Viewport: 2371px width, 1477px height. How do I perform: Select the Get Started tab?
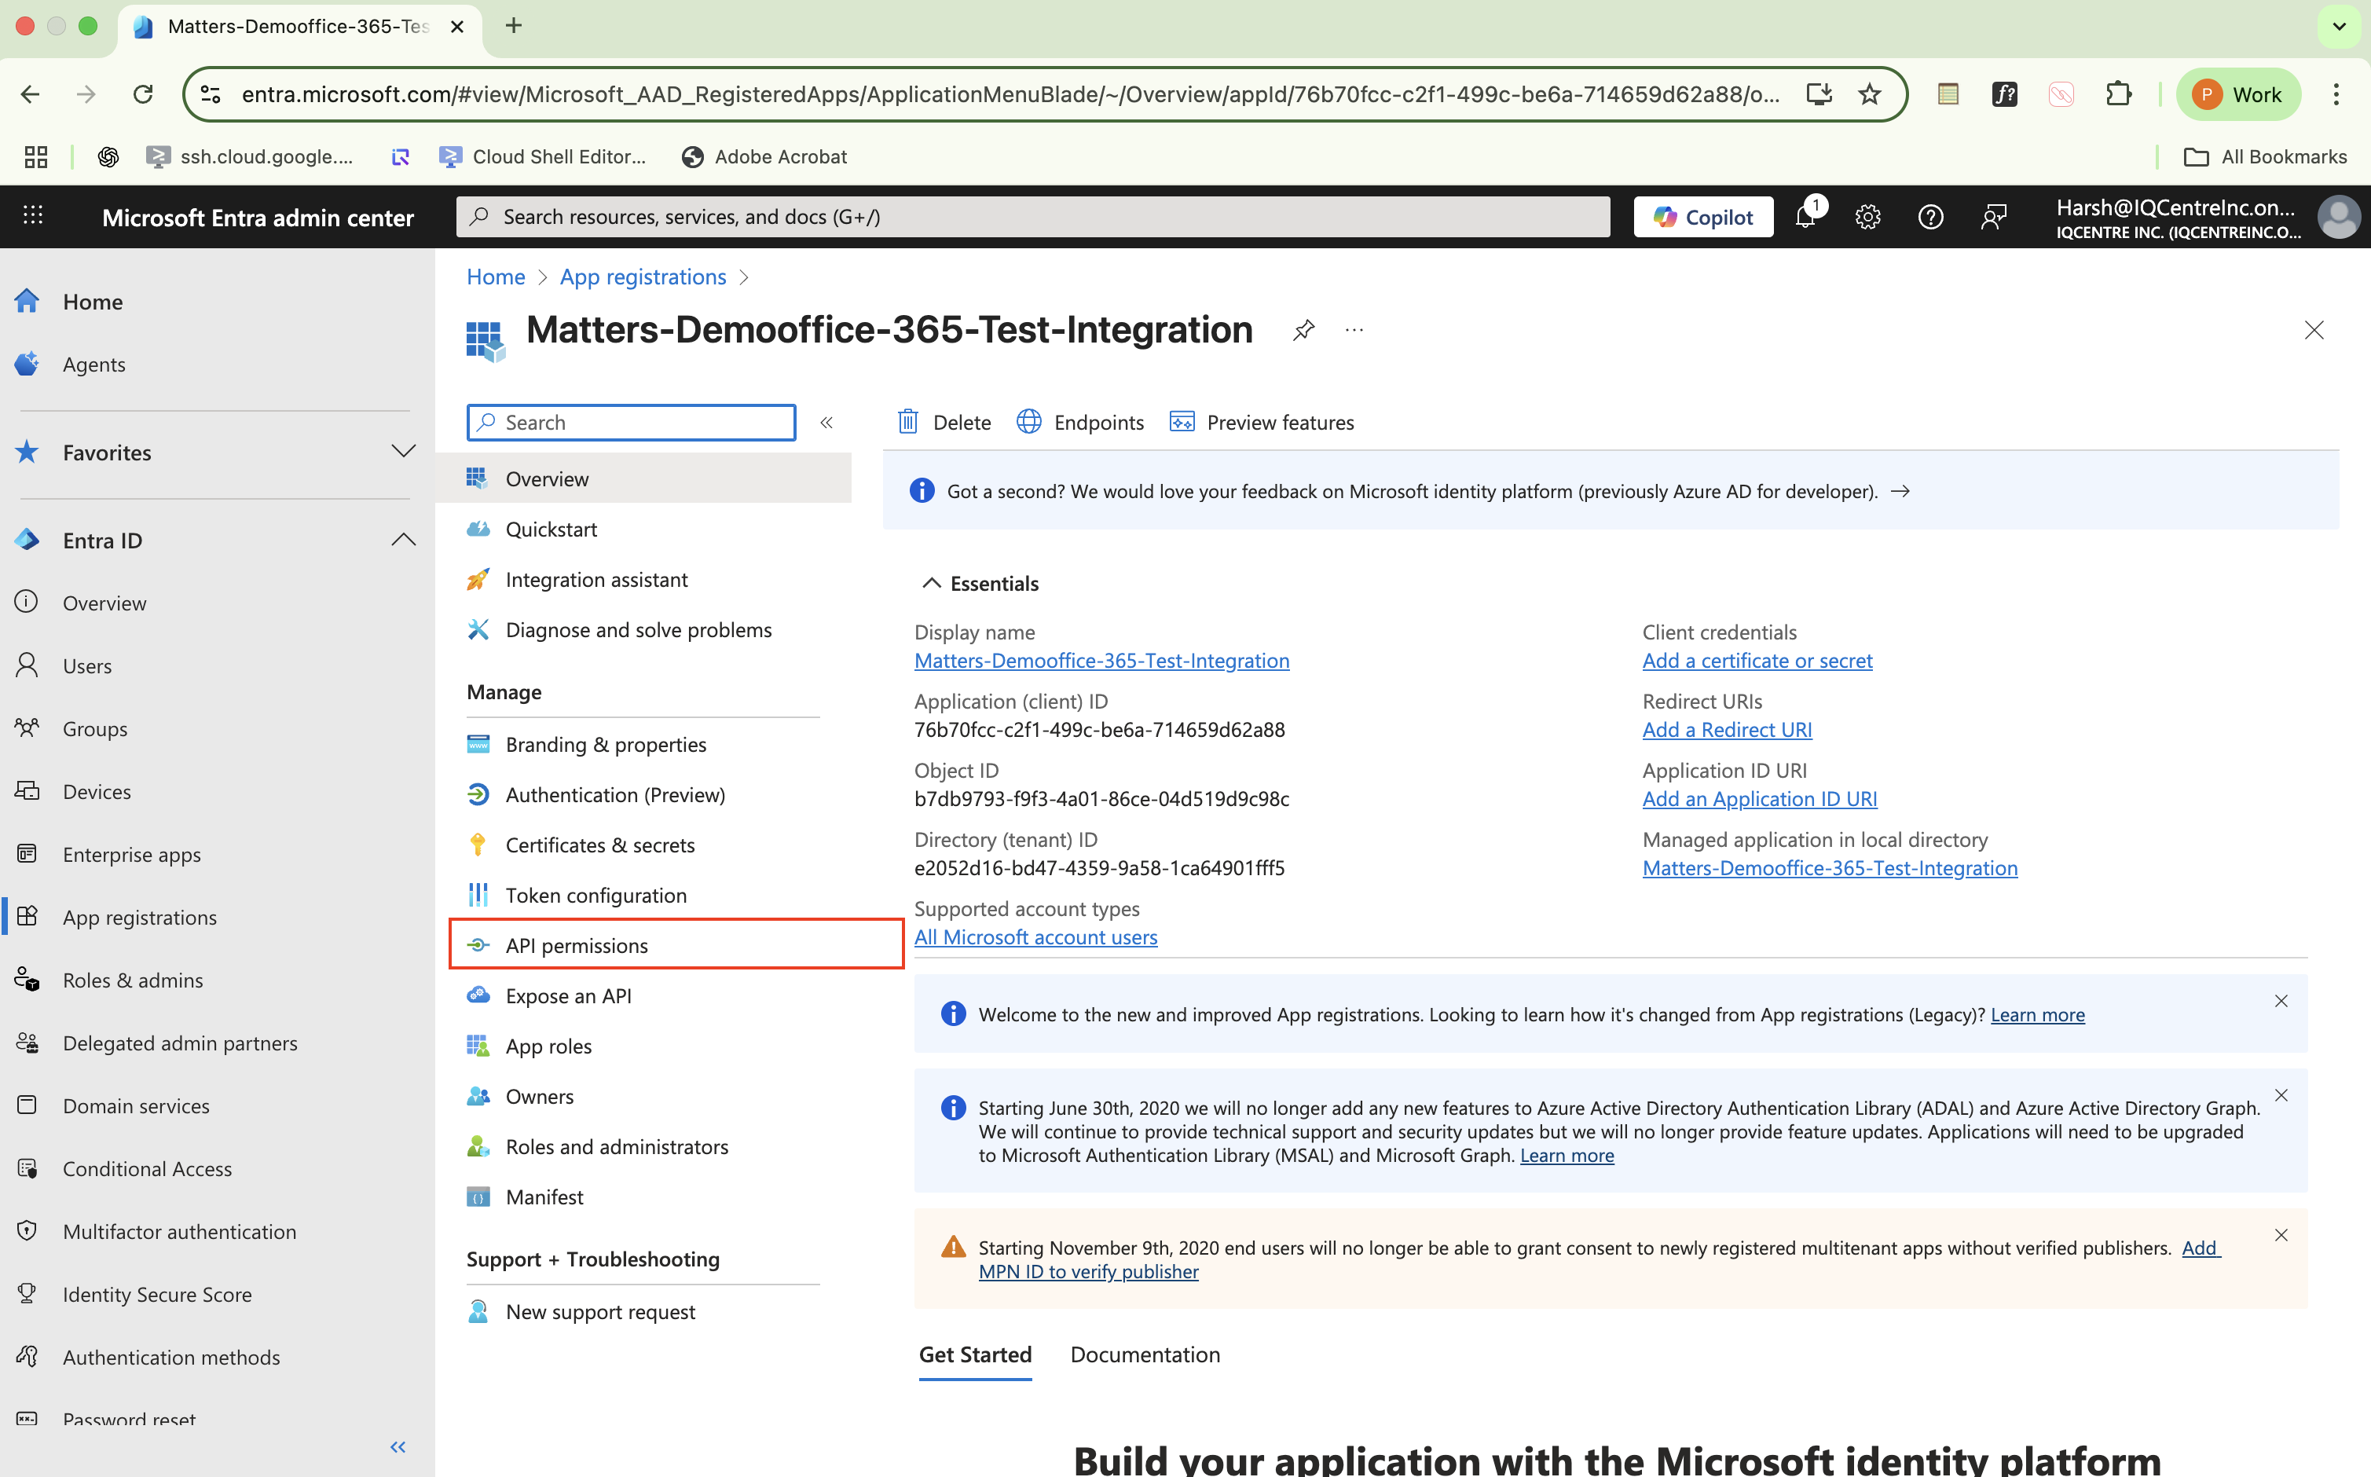pos(975,1354)
